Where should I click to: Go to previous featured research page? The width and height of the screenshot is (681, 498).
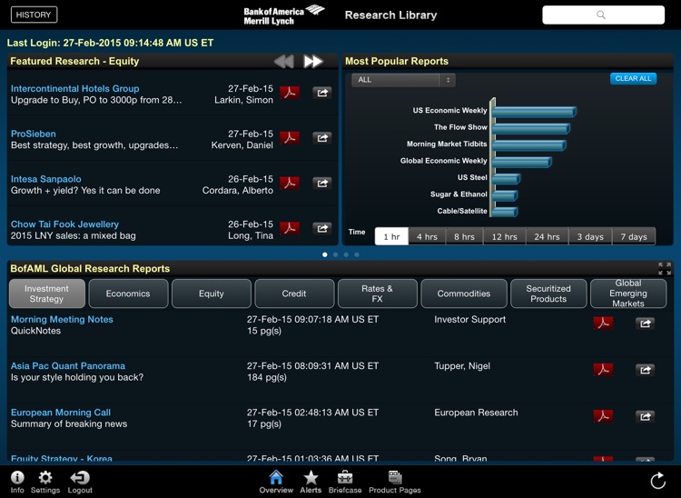click(284, 61)
